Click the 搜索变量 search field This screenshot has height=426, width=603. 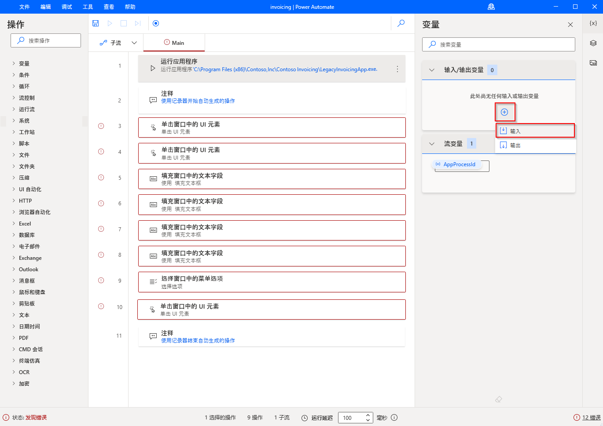(x=499, y=44)
